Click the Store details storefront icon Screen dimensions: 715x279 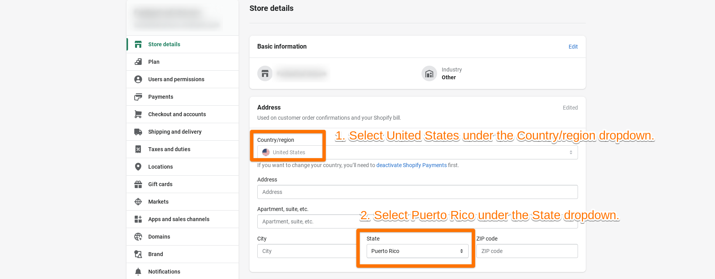pyautogui.click(x=138, y=44)
